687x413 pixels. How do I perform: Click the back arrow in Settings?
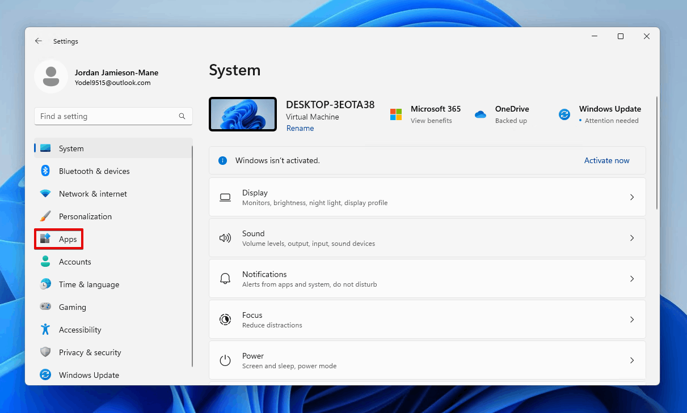click(x=38, y=41)
